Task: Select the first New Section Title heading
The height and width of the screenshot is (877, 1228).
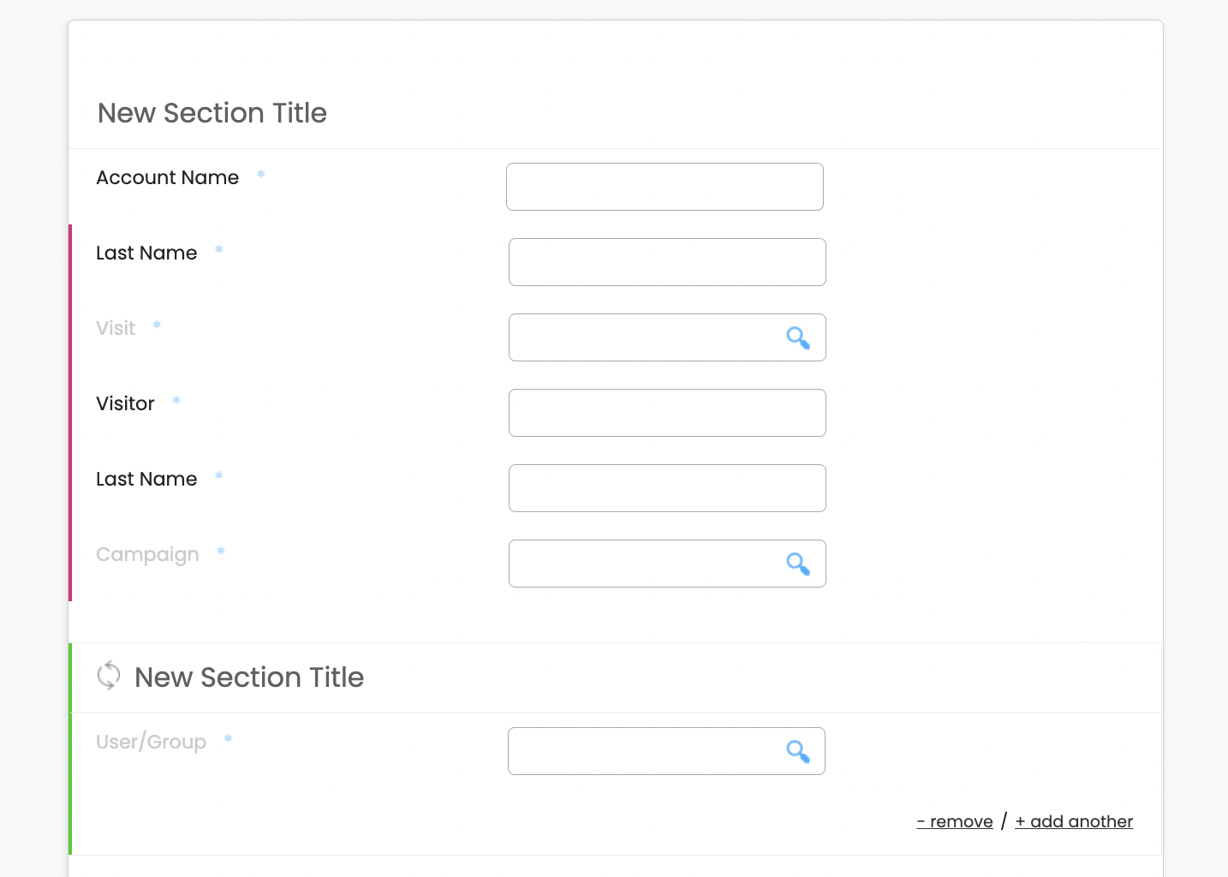Action: [212, 112]
